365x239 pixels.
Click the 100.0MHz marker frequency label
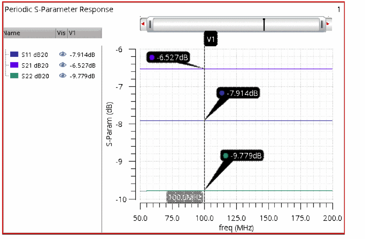(185, 197)
